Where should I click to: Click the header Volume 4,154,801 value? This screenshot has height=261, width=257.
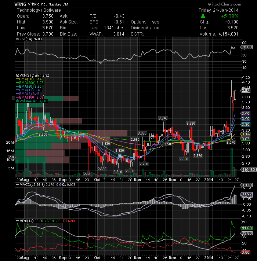click(x=228, y=34)
